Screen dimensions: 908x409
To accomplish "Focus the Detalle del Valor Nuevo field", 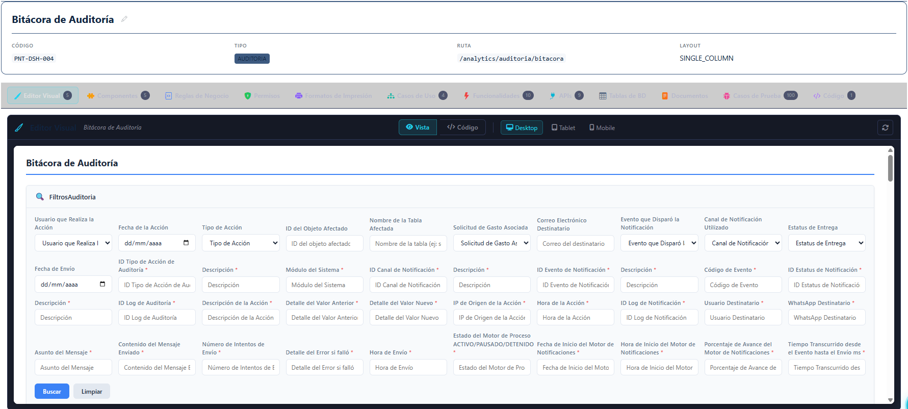I will click(408, 317).
